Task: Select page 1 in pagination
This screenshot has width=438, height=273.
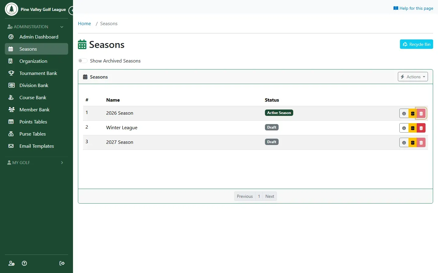Action: point(259,196)
